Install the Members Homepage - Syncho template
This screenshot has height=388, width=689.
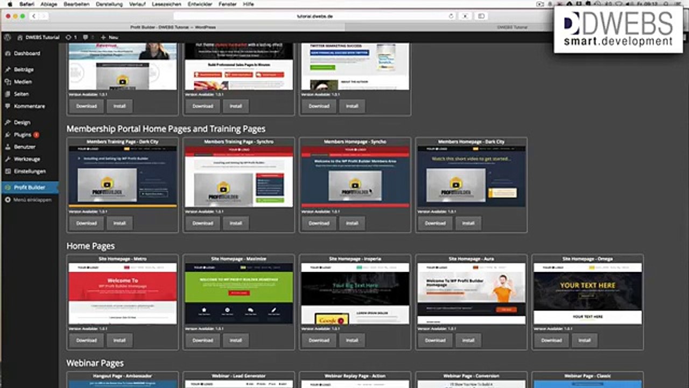352,223
